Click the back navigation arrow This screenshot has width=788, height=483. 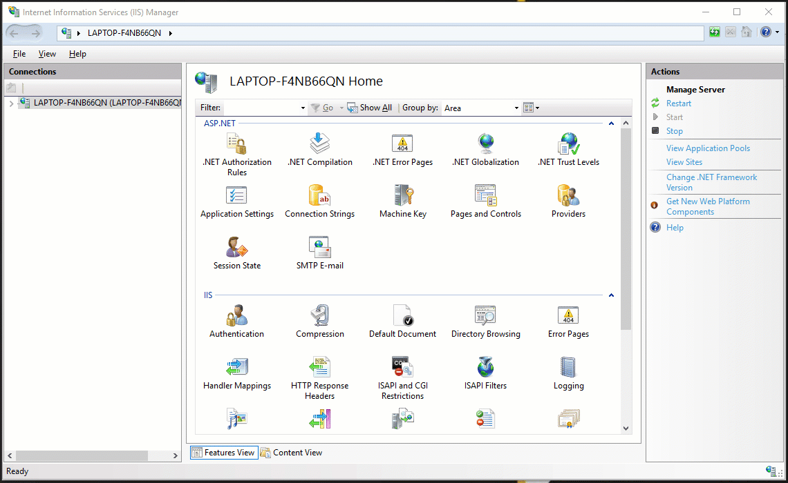tap(14, 33)
